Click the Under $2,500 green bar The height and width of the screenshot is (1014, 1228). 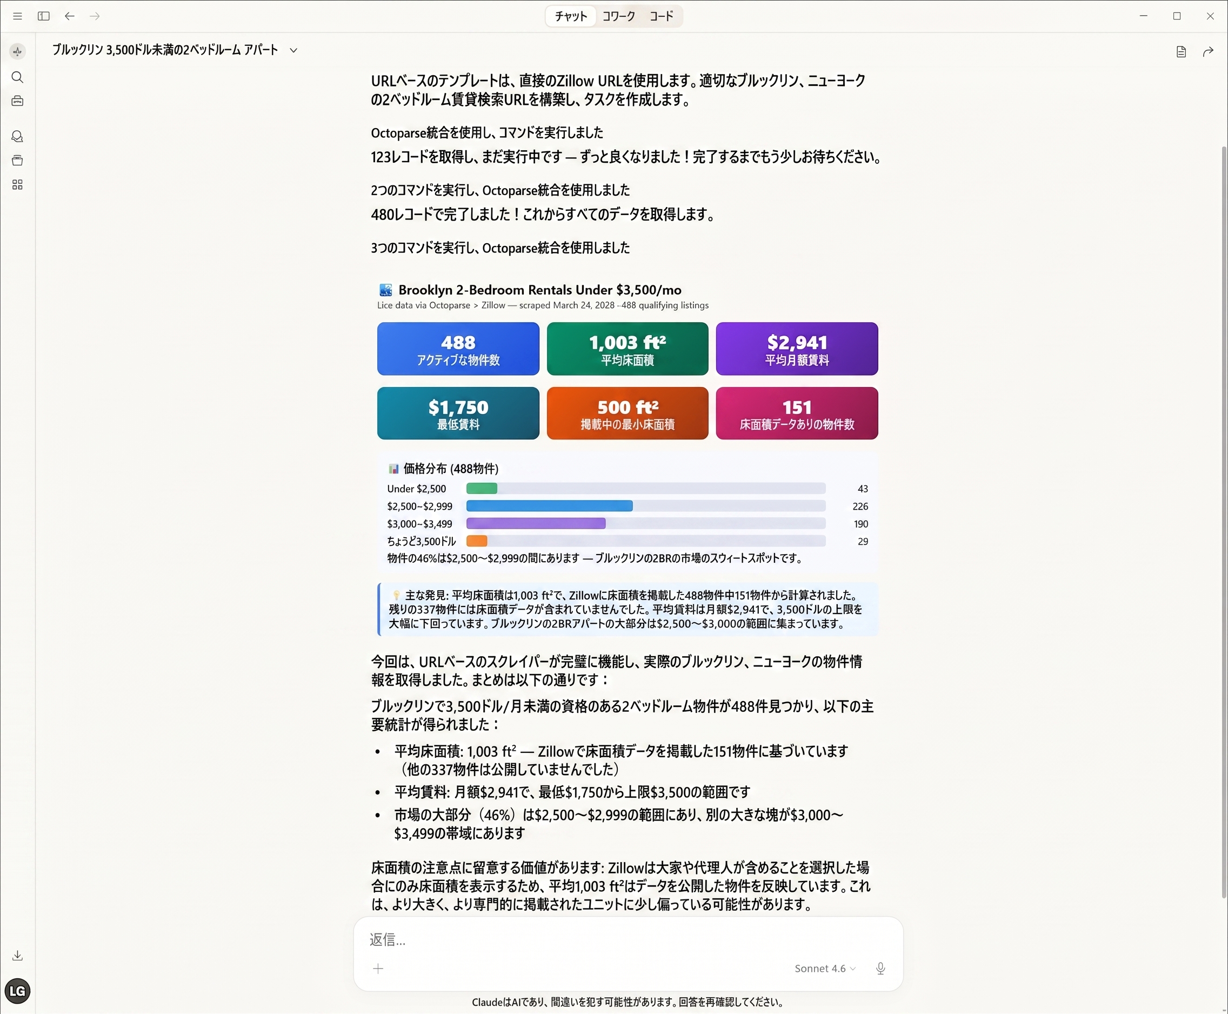coord(482,488)
